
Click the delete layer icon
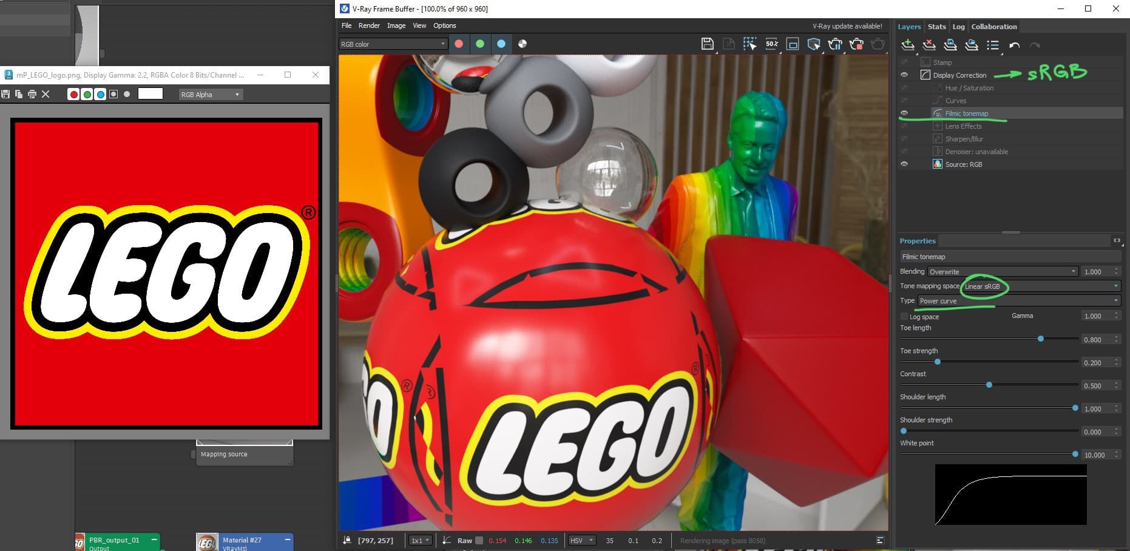tap(929, 45)
